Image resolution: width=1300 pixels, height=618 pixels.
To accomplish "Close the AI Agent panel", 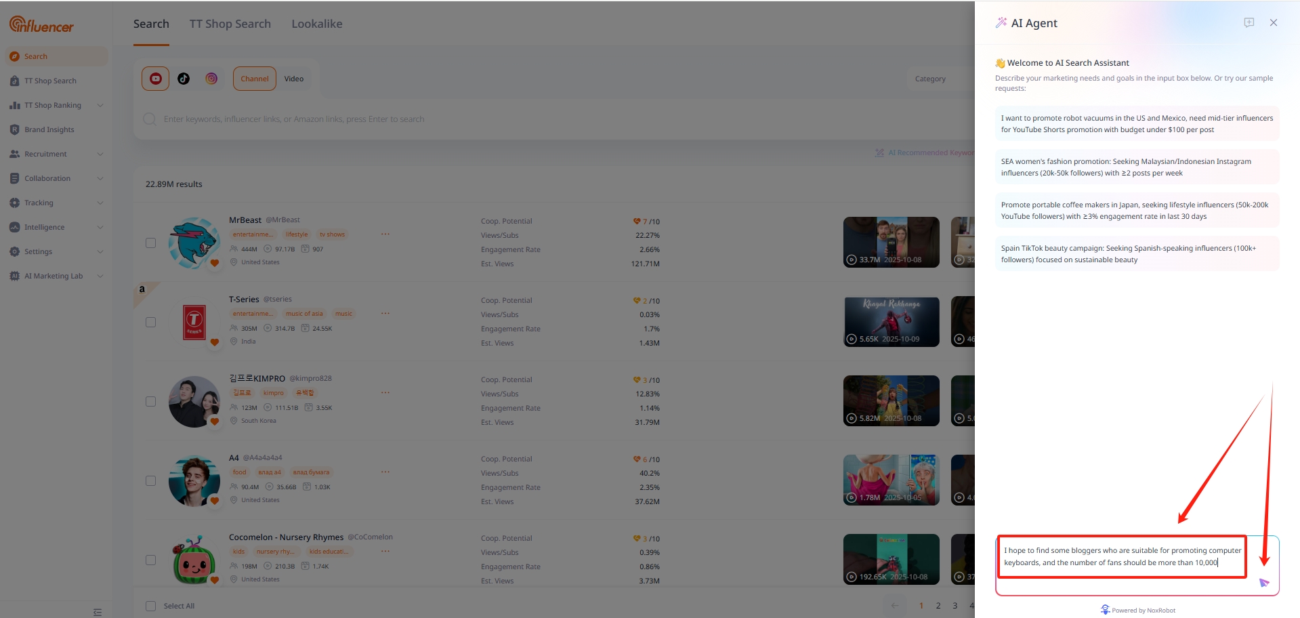I will coord(1273,23).
